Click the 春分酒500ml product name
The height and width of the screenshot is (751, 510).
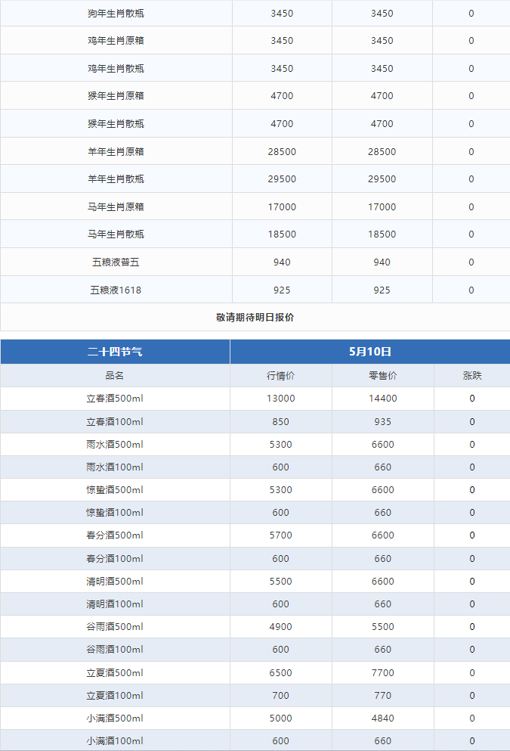coord(115,535)
